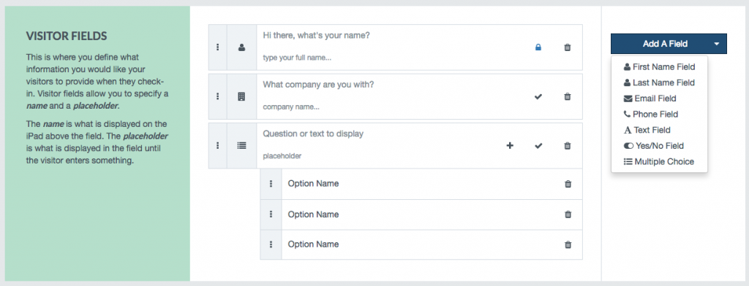
Task: Delete the second Option Name row
Action: point(568,214)
